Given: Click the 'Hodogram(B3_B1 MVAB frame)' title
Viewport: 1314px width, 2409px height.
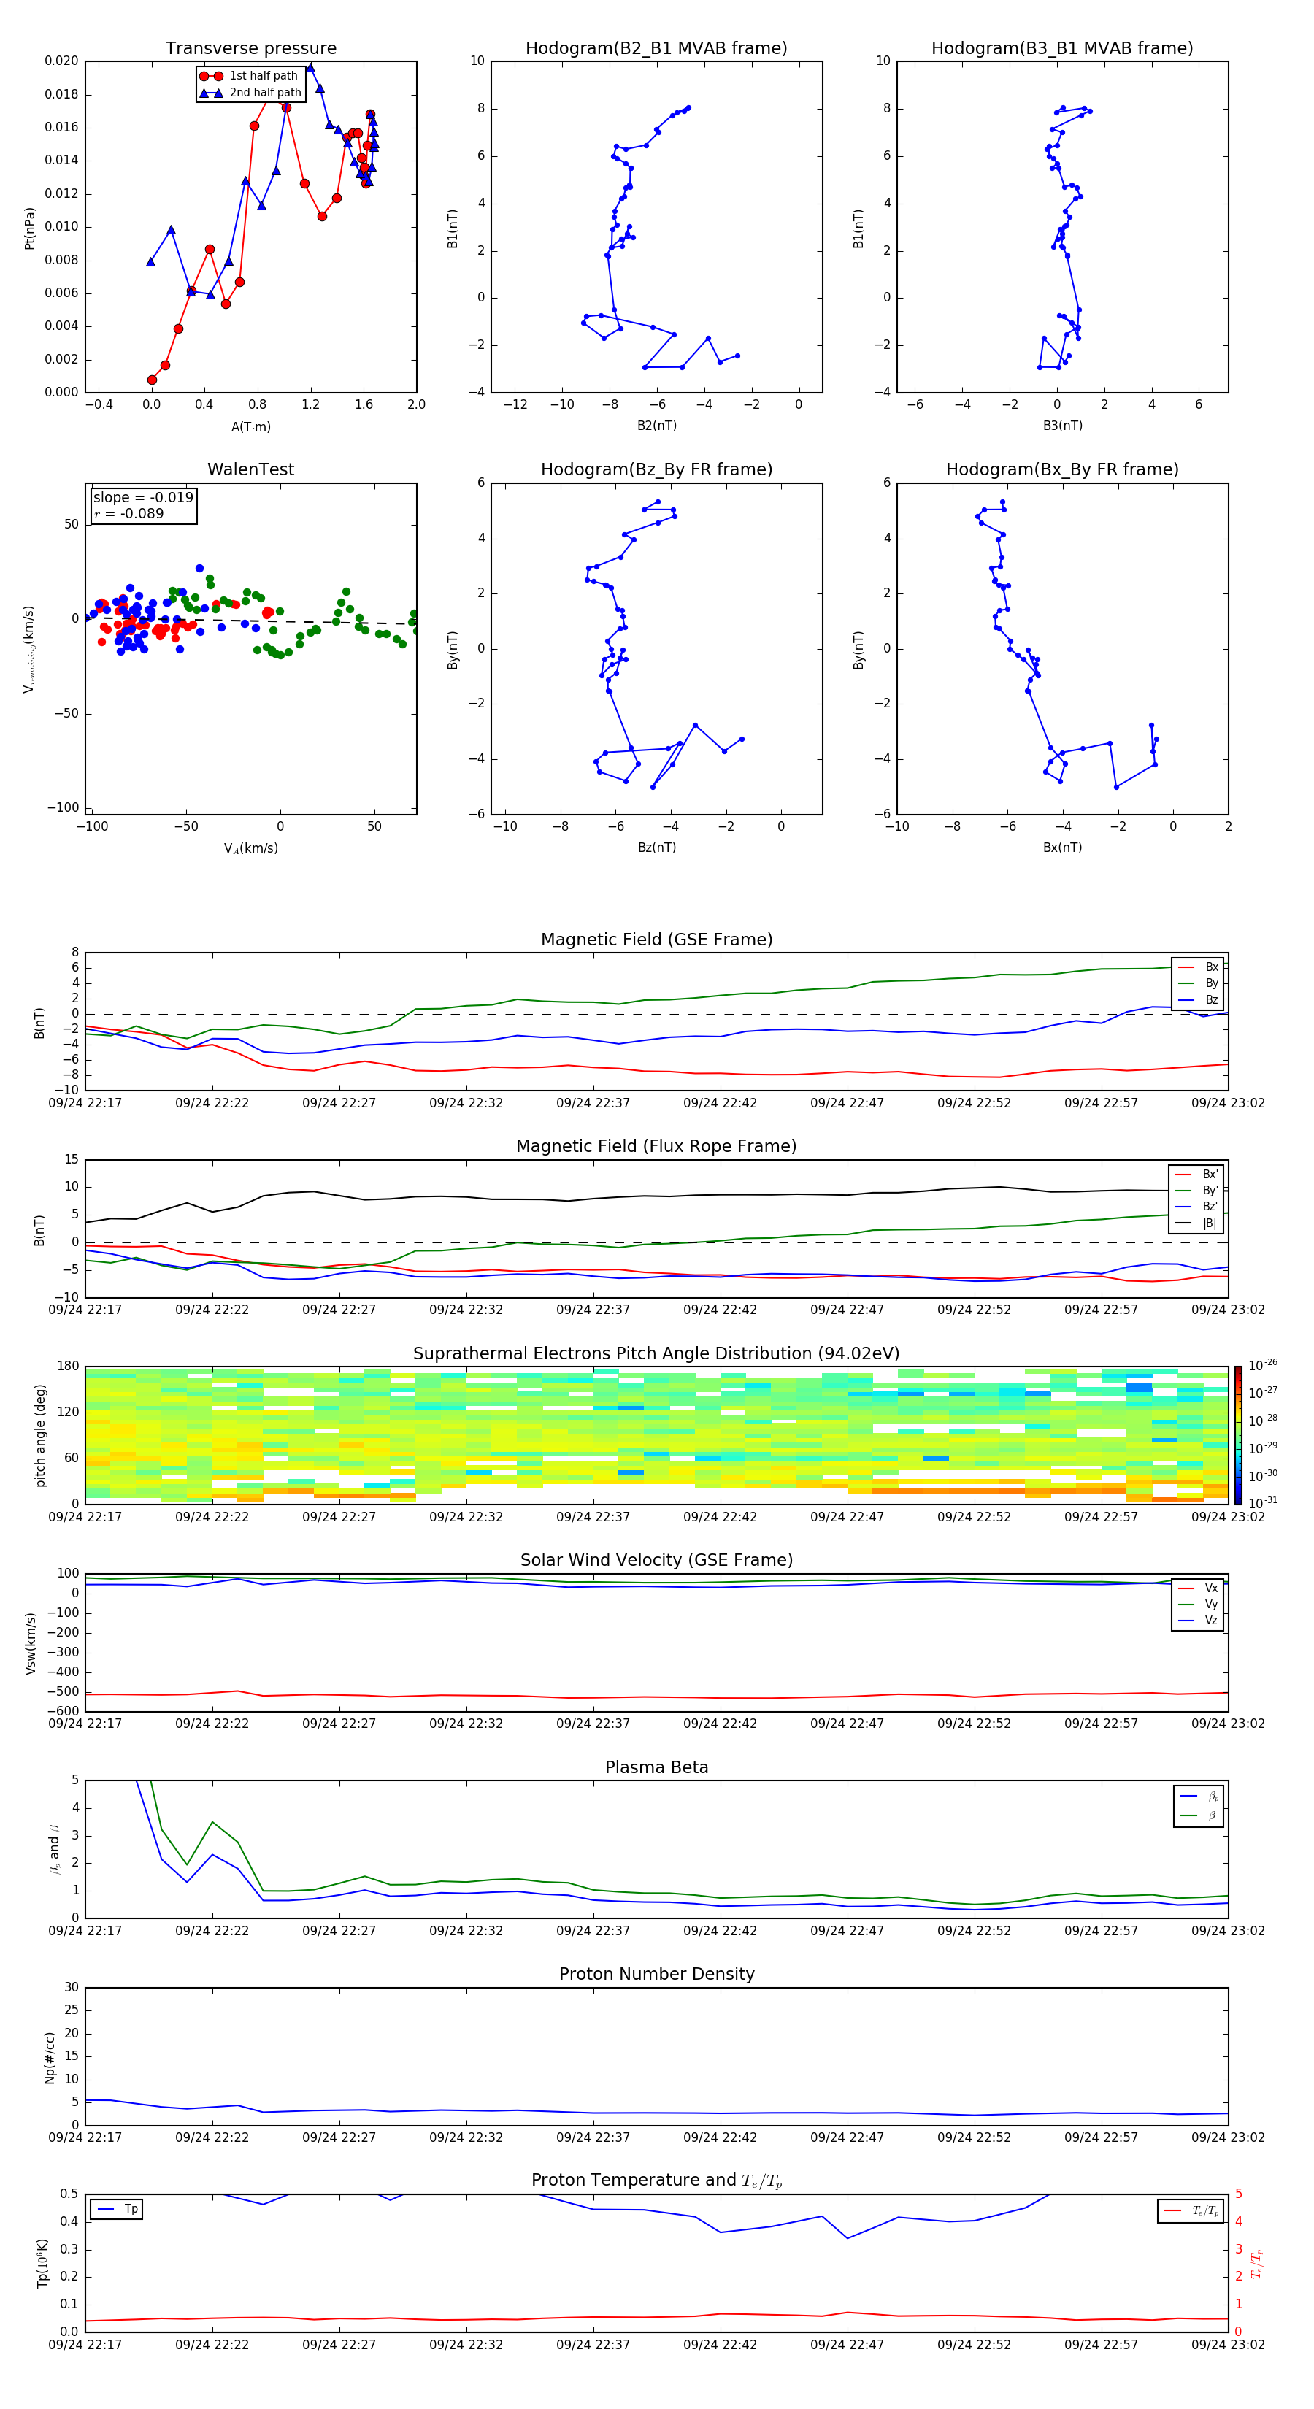Looking at the screenshot, I should coord(1062,49).
